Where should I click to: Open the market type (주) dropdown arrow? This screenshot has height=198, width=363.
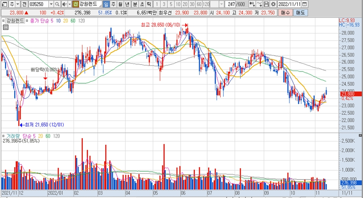pos(18,4)
